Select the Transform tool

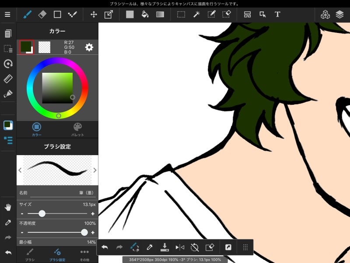coord(108,14)
